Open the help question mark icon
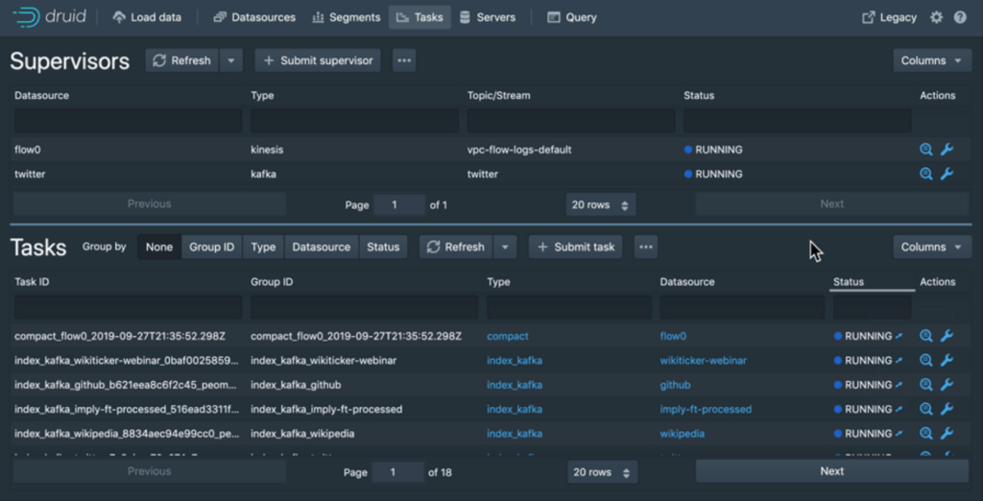 (x=960, y=17)
